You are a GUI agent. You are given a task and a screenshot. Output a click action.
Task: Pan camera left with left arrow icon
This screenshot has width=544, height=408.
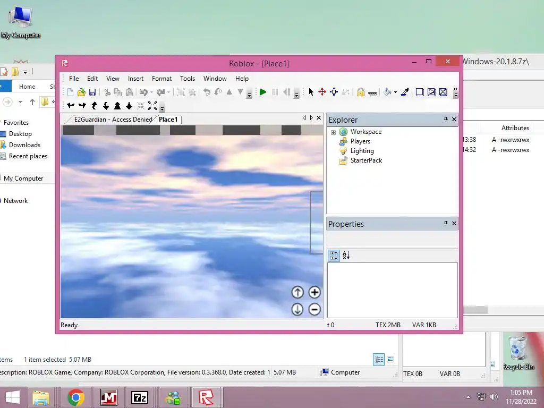pos(71,106)
